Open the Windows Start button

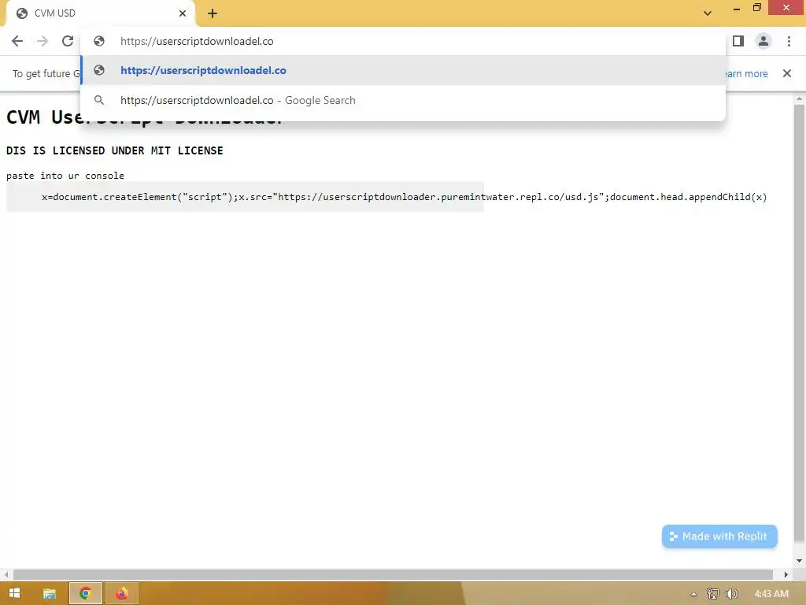click(14, 593)
